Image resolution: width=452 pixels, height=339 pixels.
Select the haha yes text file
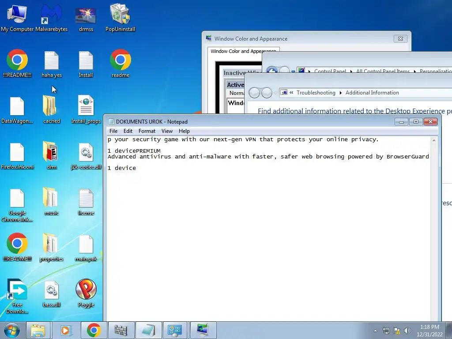pyautogui.click(x=51, y=64)
